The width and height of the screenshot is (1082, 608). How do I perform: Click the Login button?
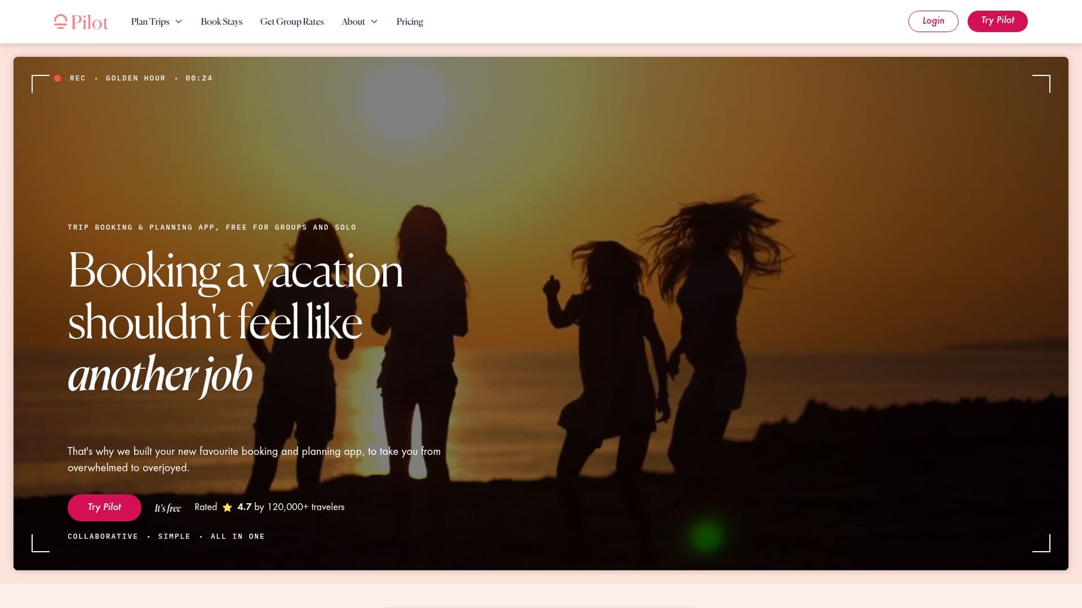coord(933,21)
